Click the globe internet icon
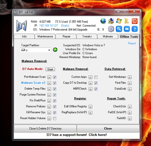This screenshot has width=151, height=146. click(103, 21)
